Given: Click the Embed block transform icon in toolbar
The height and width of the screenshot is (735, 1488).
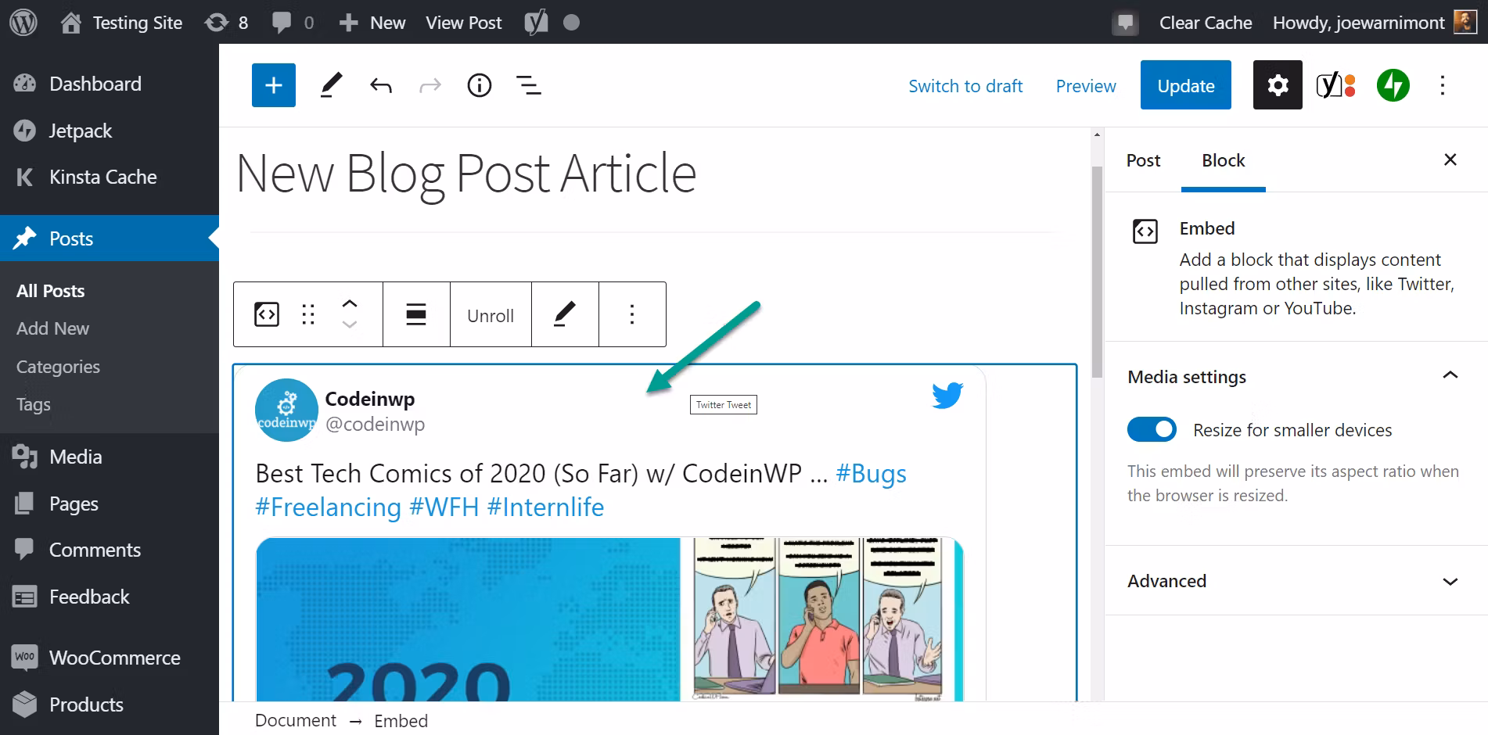Looking at the screenshot, I should click(x=265, y=314).
